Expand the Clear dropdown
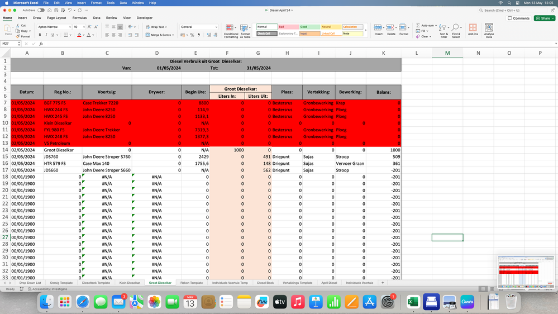This screenshot has height=314, width=558. click(430, 36)
